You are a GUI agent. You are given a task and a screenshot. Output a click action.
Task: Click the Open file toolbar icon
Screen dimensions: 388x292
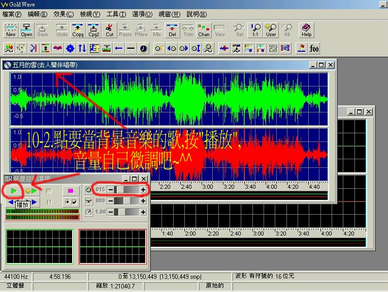(x=26, y=30)
